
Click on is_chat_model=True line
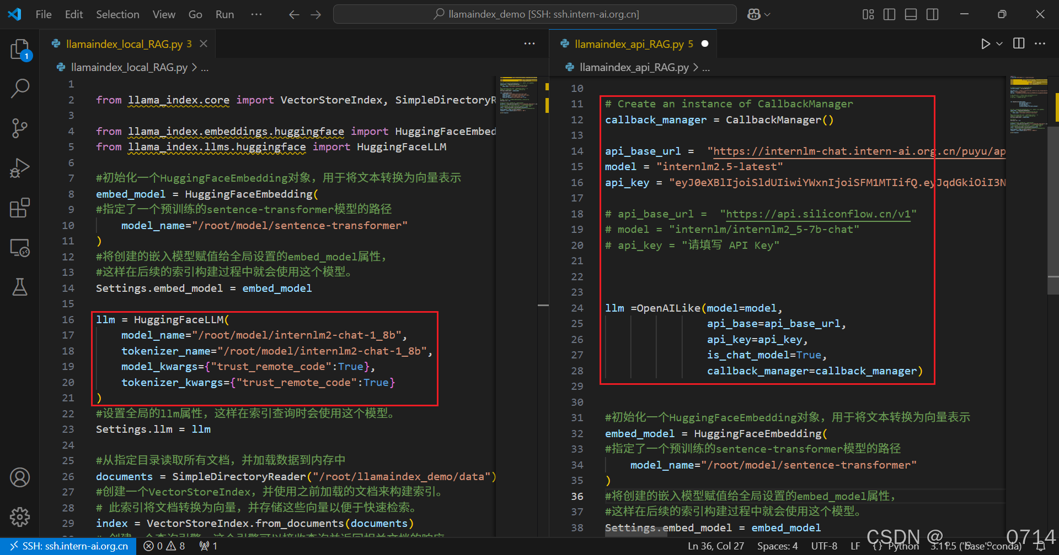pos(767,355)
